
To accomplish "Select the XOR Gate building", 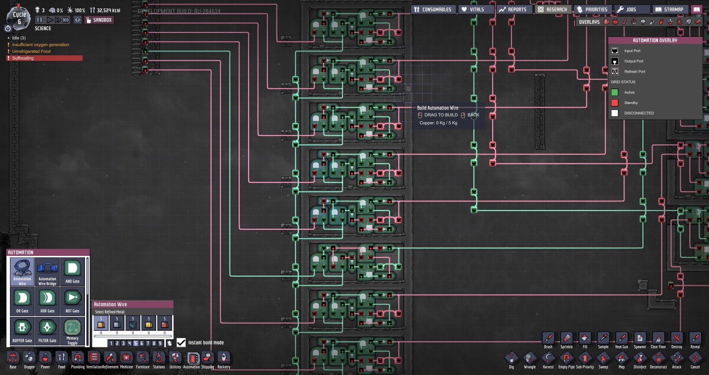I will (47, 301).
